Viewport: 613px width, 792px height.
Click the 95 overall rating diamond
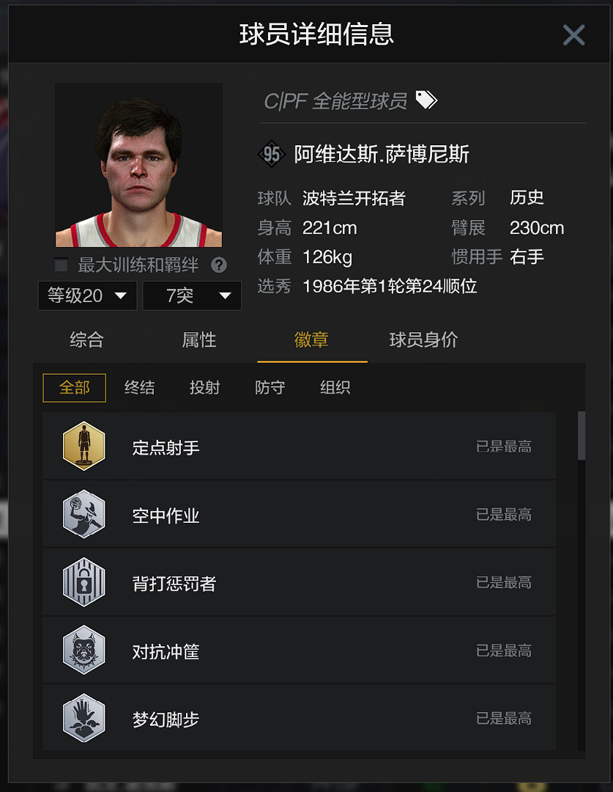272,154
